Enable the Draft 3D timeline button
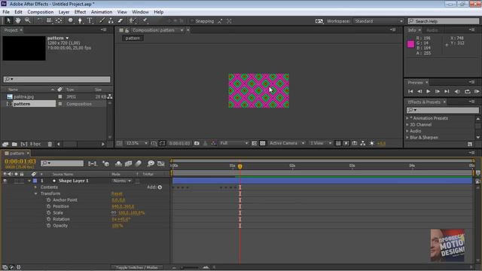The height and width of the screenshot is (271, 482). click(x=105, y=164)
